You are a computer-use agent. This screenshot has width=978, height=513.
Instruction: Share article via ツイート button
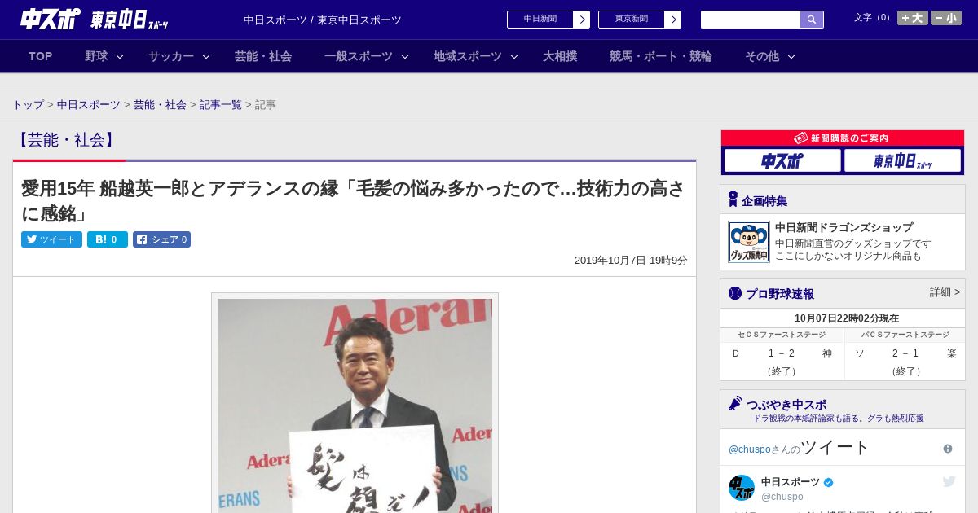pyautogui.click(x=51, y=239)
